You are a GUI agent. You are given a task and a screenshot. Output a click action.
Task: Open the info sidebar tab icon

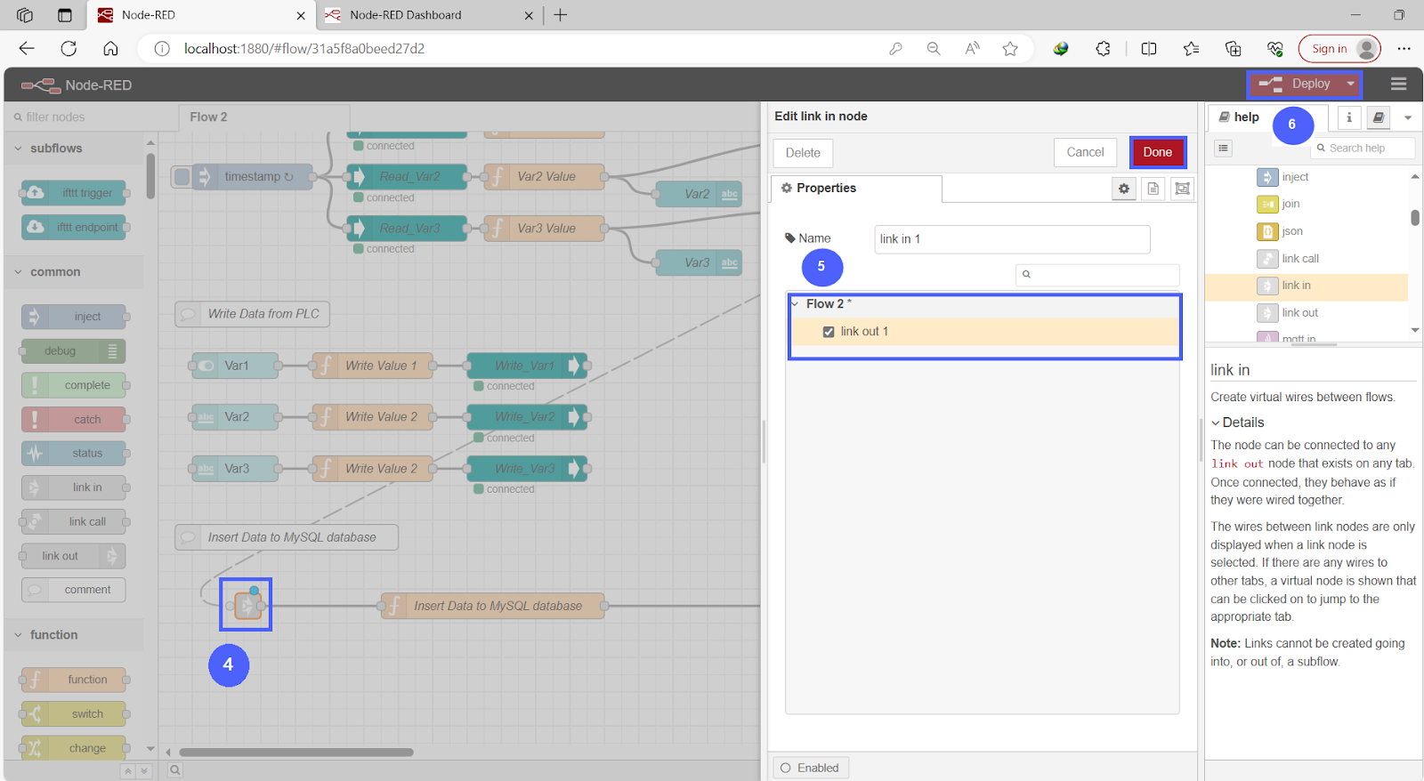pos(1349,117)
